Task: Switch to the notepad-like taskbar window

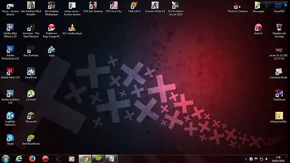Action: (111, 159)
